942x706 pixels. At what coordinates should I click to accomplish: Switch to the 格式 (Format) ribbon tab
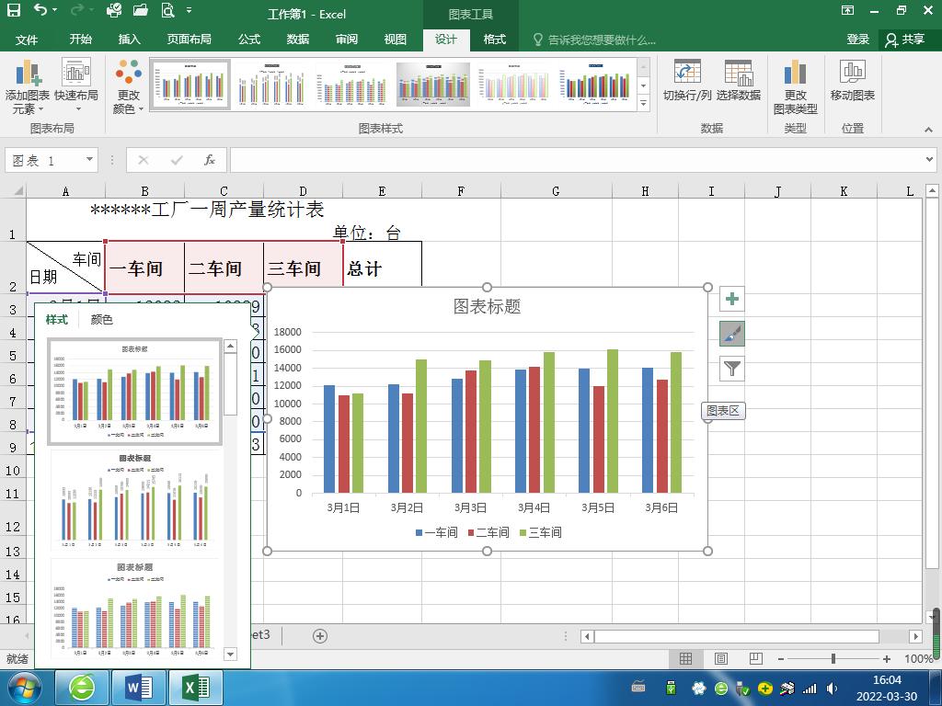pos(494,40)
